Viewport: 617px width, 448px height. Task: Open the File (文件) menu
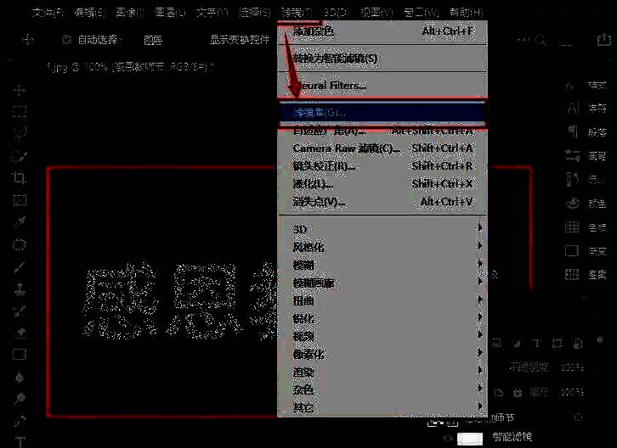(48, 13)
